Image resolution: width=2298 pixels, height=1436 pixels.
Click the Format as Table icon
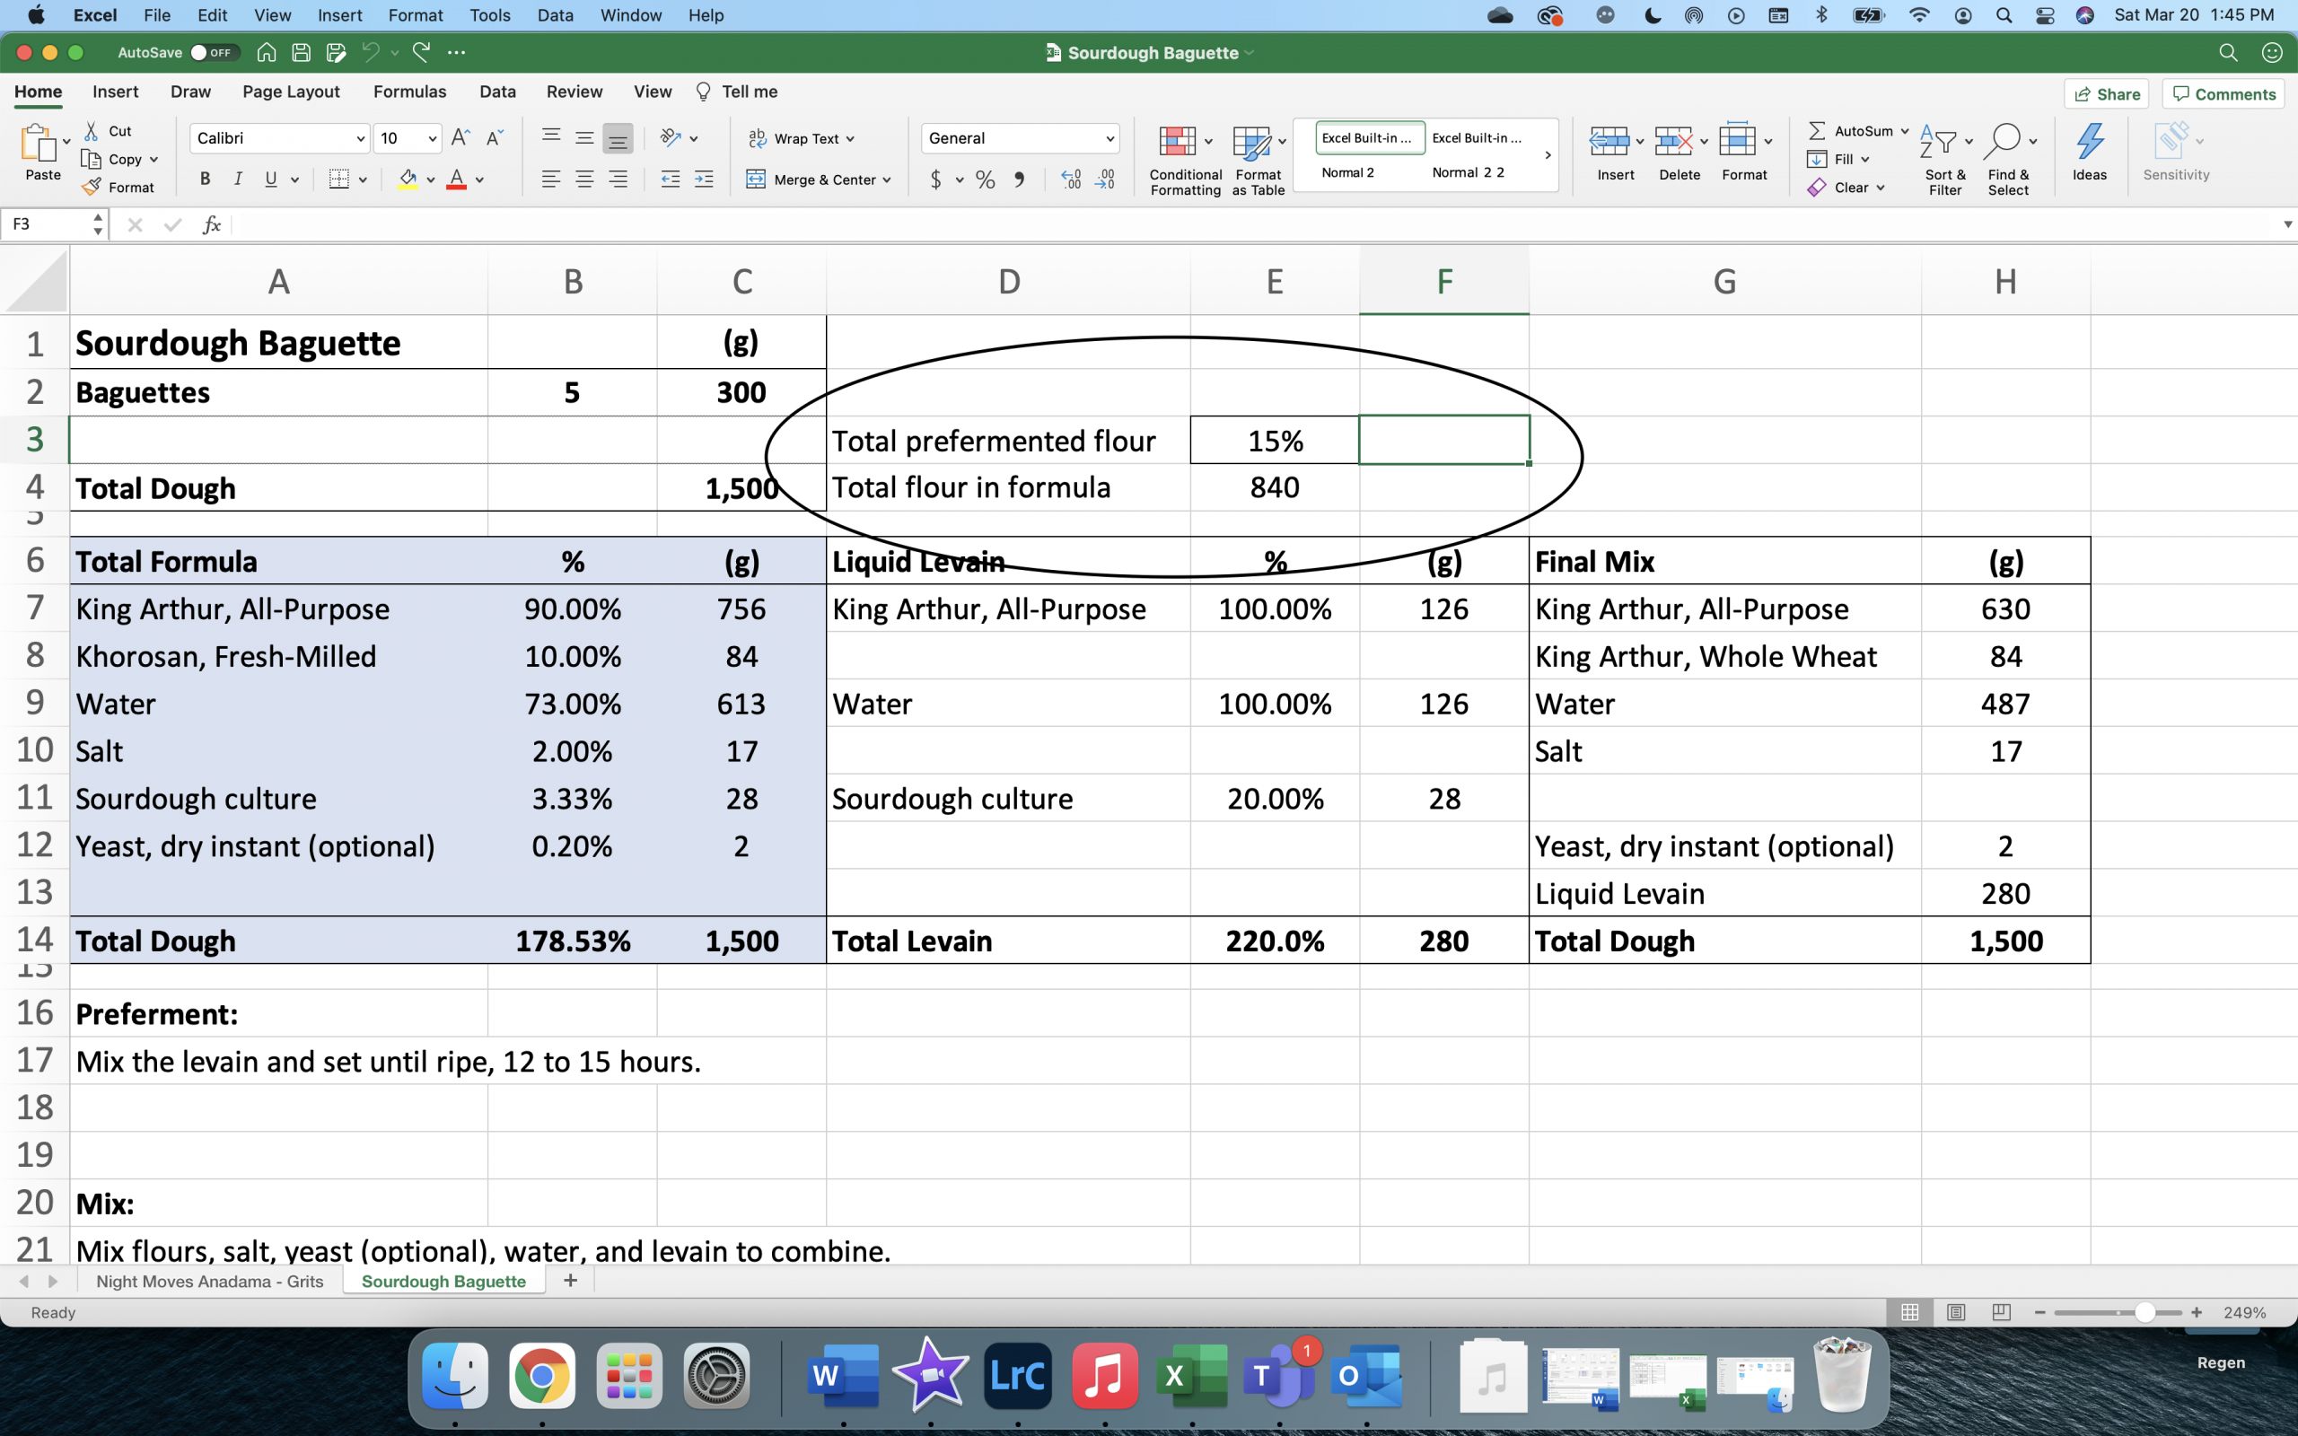pyautogui.click(x=1250, y=143)
